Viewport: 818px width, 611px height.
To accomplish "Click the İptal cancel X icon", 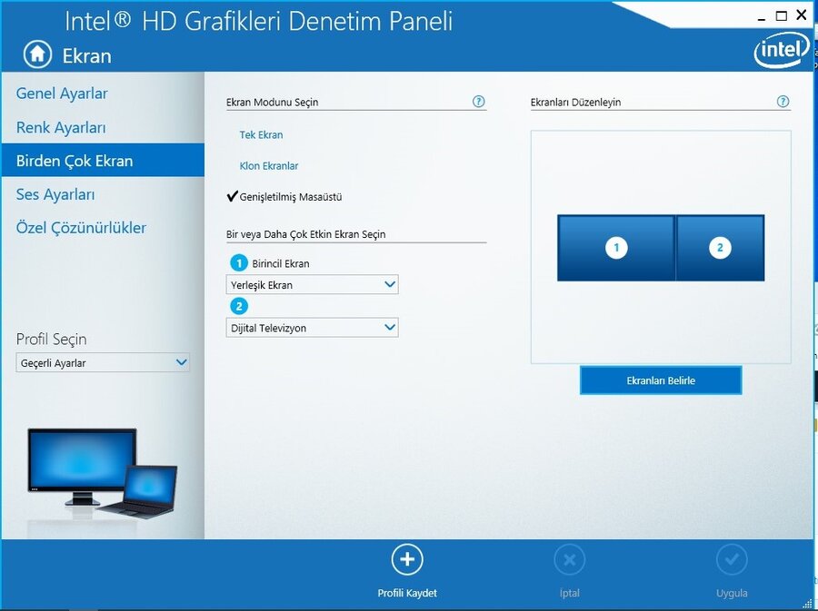I will (570, 560).
